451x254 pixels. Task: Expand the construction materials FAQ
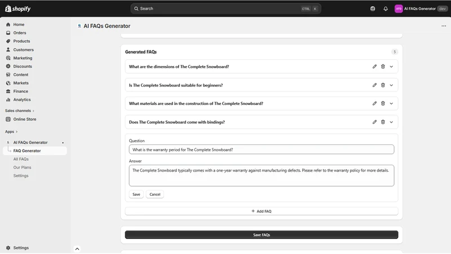(391, 103)
